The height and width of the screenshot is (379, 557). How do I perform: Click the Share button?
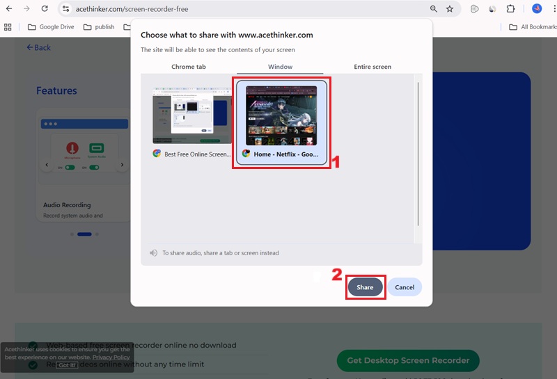[x=365, y=287]
